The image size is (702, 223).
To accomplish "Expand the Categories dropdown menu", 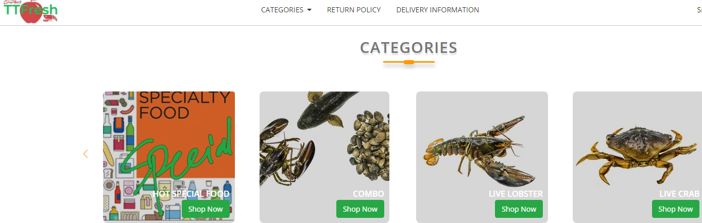I will (x=286, y=10).
